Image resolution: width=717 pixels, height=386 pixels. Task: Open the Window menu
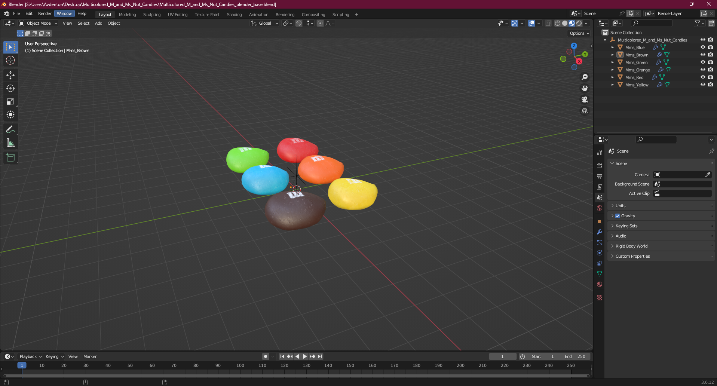[64, 13]
